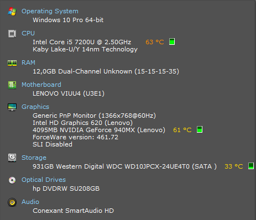
Task: Click green temperature indicator beside CPU 63 °C
Action: (x=172, y=41)
